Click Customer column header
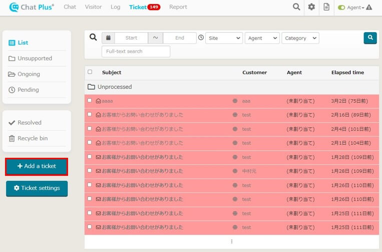 coord(255,72)
